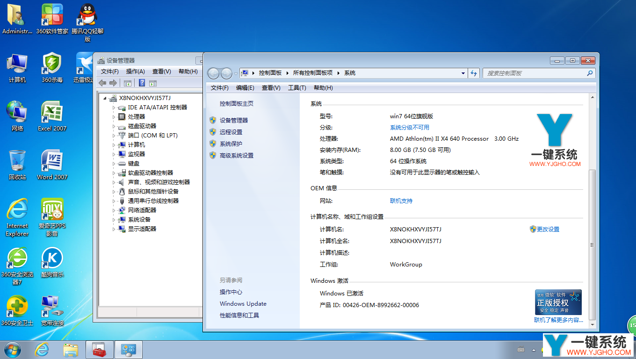Viewport: 636px width, 359px height.
Task: Launch Excel 2007 shortcut
Action: [52, 116]
